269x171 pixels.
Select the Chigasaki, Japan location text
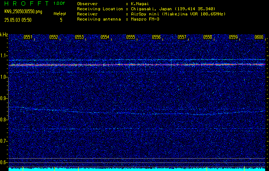point(173,9)
